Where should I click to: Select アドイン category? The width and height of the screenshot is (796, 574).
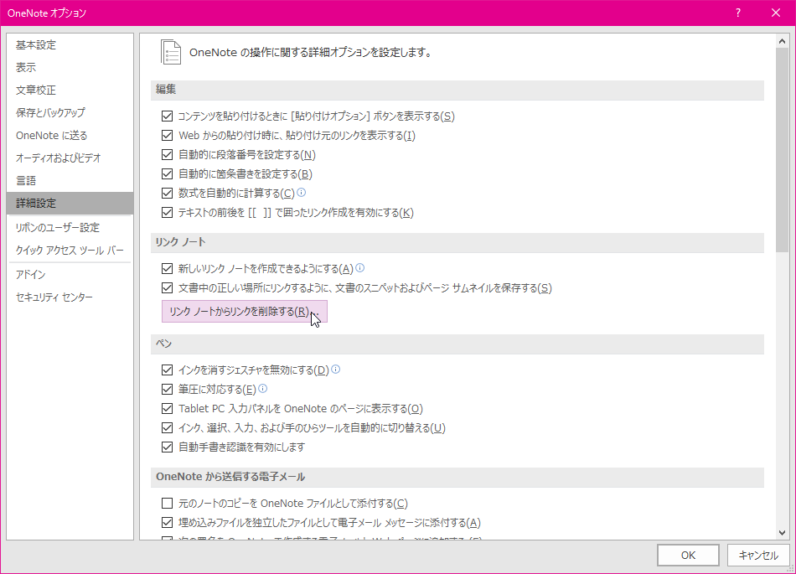pos(70,274)
